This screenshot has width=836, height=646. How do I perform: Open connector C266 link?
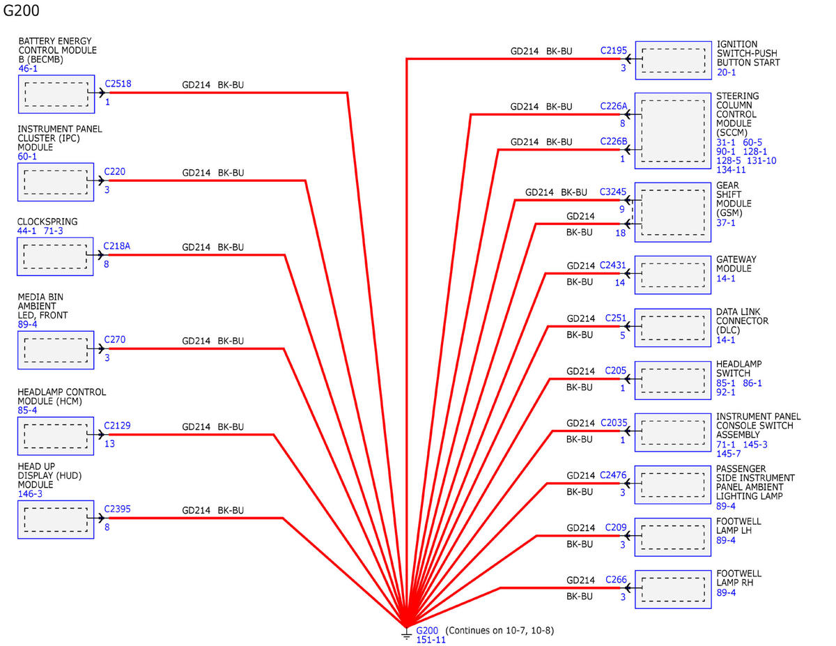click(616, 580)
